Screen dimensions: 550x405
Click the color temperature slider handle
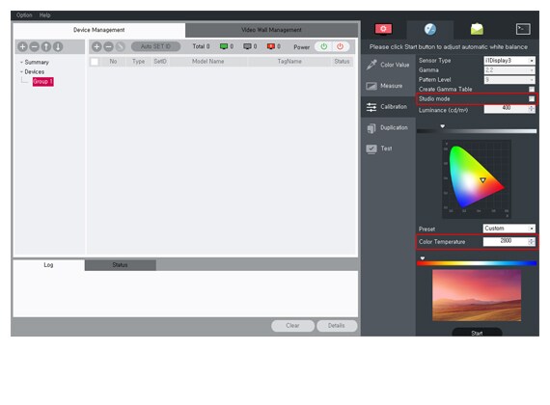pyautogui.click(x=423, y=258)
